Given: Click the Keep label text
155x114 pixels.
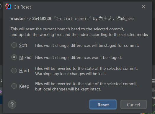Looking at the screenshot, I should coord(24,86).
